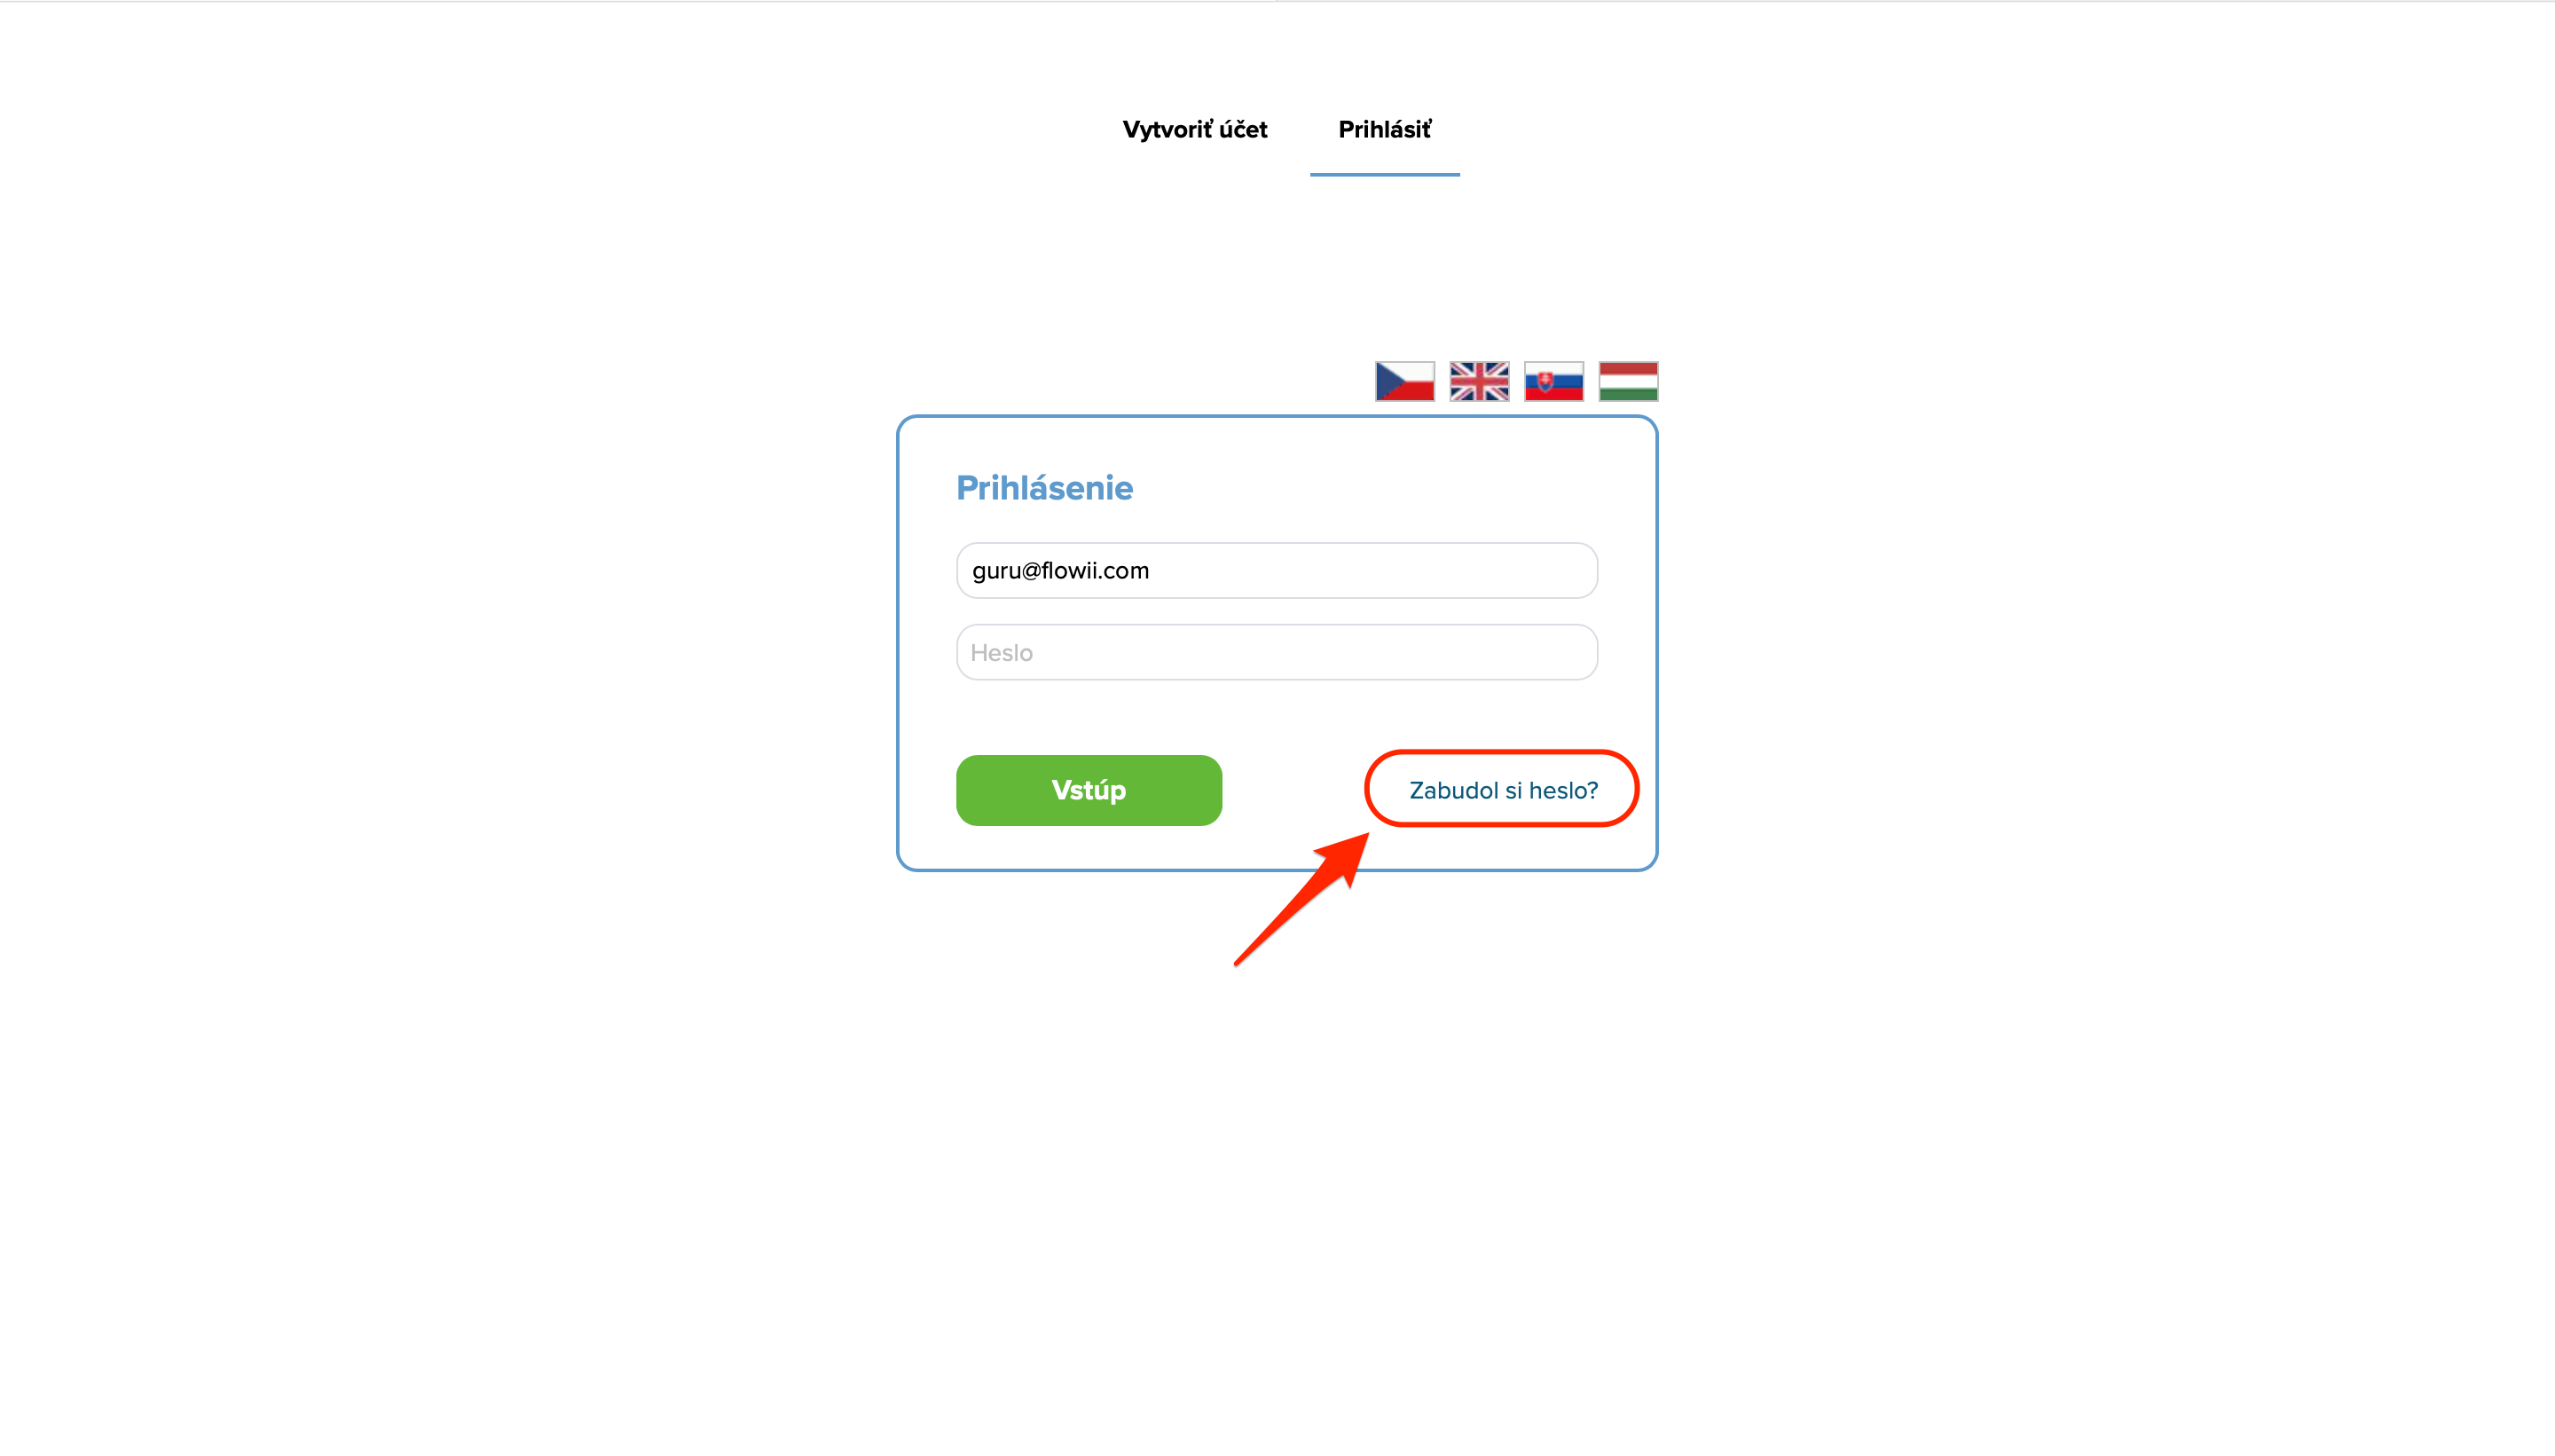Viewport: 2555px width, 1456px height.
Task: Pick the Hungarian flag language icon
Action: (1628, 381)
